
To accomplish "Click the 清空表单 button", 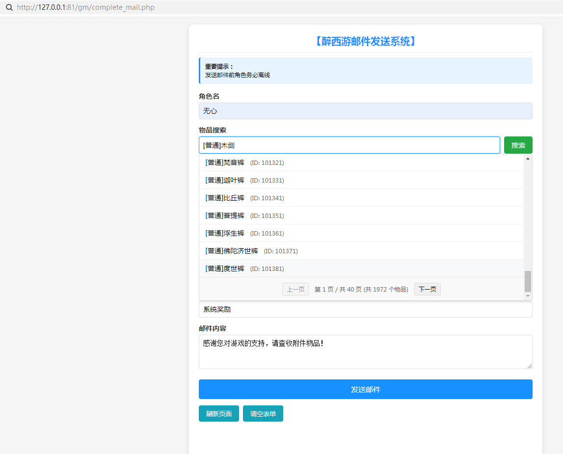I will point(263,414).
